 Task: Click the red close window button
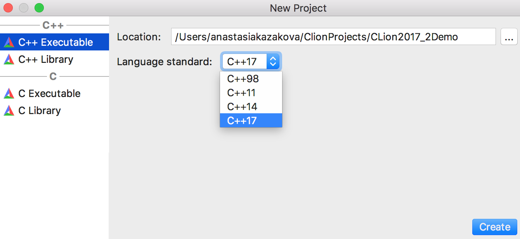8,8
